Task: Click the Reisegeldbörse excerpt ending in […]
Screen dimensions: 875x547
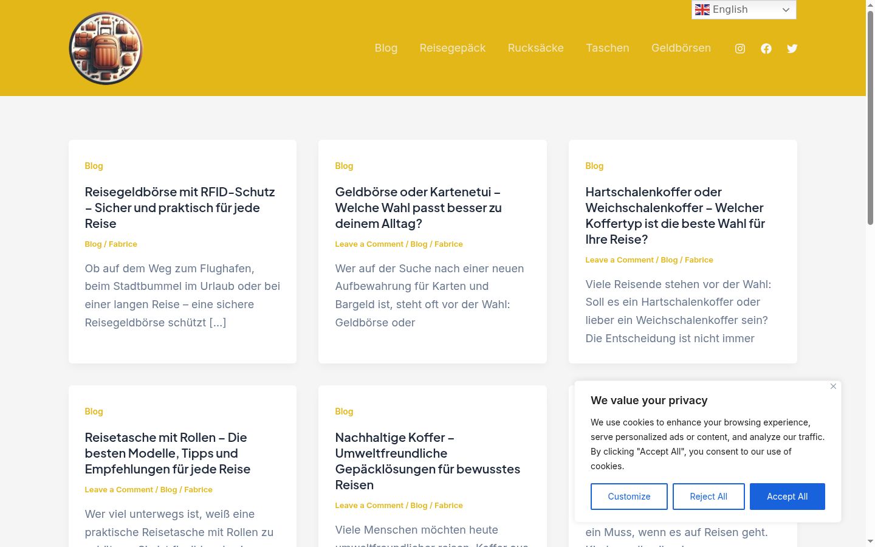Action: tap(182, 295)
